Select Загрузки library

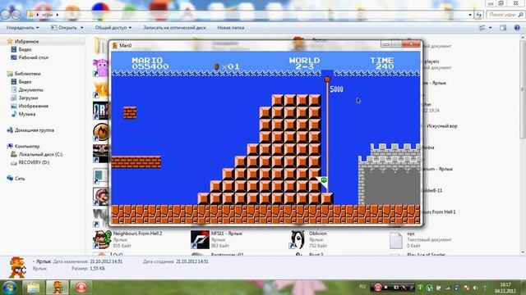pos(28,98)
